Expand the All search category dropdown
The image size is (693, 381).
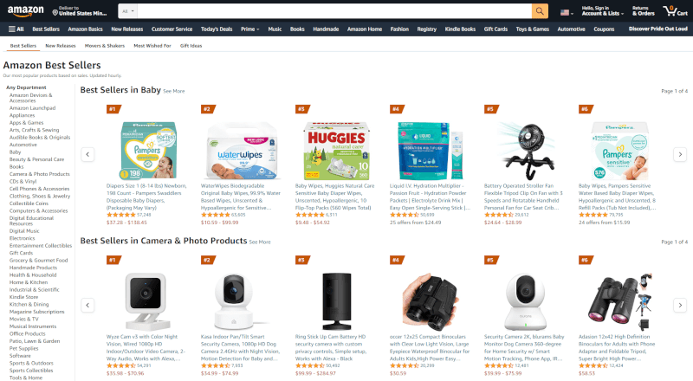(x=127, y=11)
